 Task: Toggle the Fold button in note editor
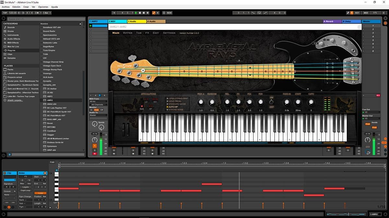pos(52,162)
